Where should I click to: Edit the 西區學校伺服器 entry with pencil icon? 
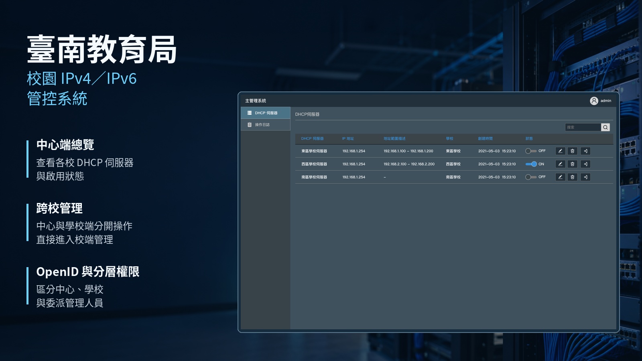(x=561, y=164)
